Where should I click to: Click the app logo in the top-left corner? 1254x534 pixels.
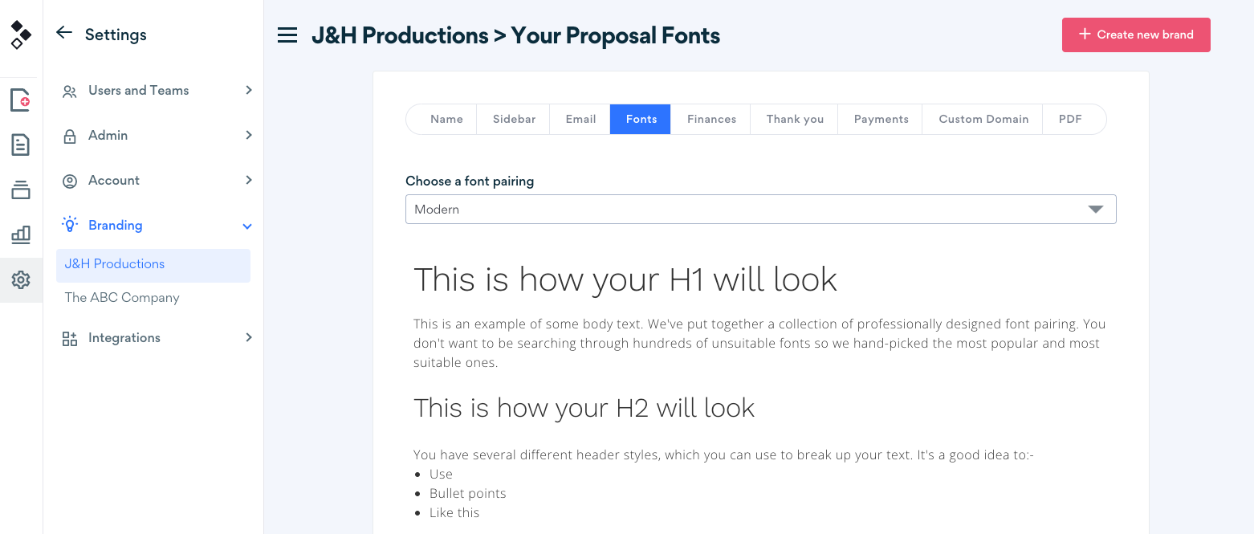(21, 34)
